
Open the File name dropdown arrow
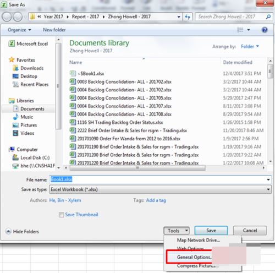coord(268,179)
